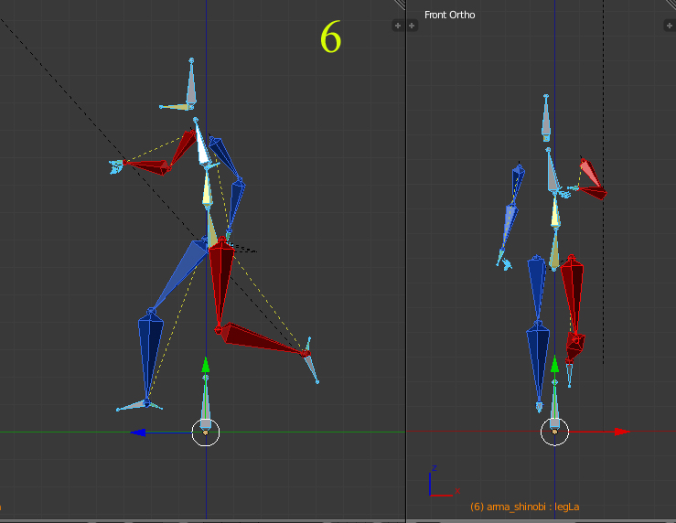Grab the green manipulator arrow in Front Ortho view
Screen dimensions: 676x523
(555, 365)
